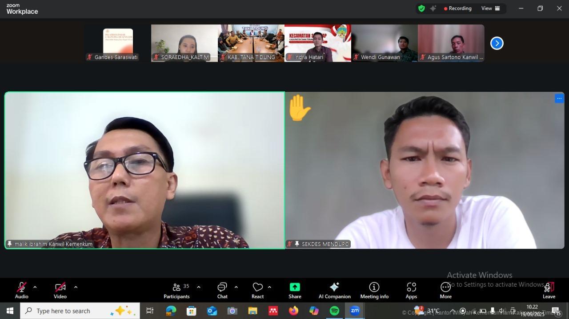Select the SORAEDHA_KALTIM video thumbnail
Screen dimensions: 569x319
(184, 43)
